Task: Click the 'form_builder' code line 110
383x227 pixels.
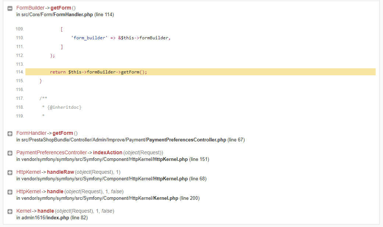Action: (121, 38)
